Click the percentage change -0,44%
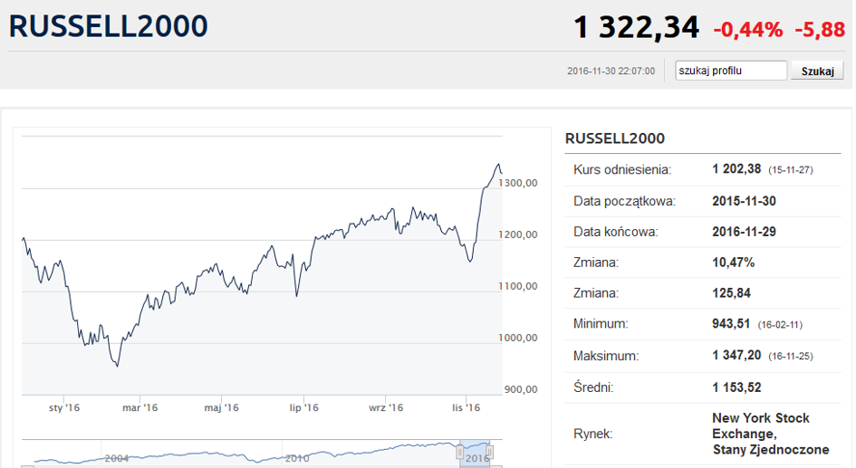This screenshot has width=856, height=468. [x=748, y=30]
